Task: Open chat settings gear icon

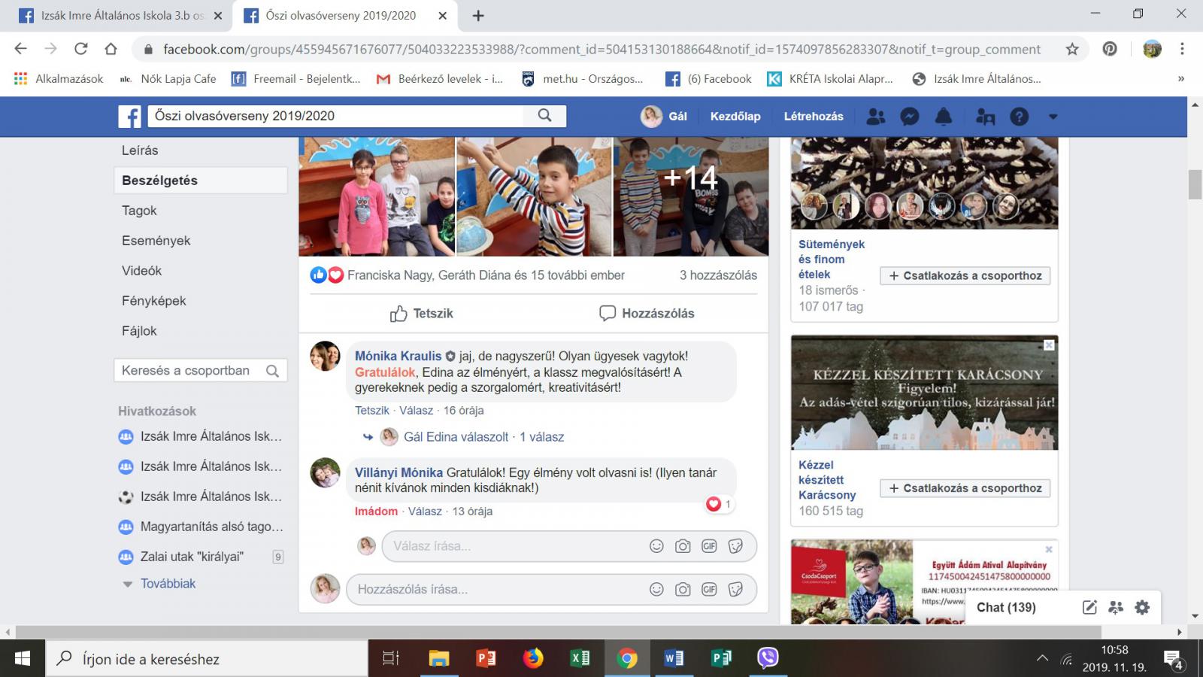Action: [1142, 608]
